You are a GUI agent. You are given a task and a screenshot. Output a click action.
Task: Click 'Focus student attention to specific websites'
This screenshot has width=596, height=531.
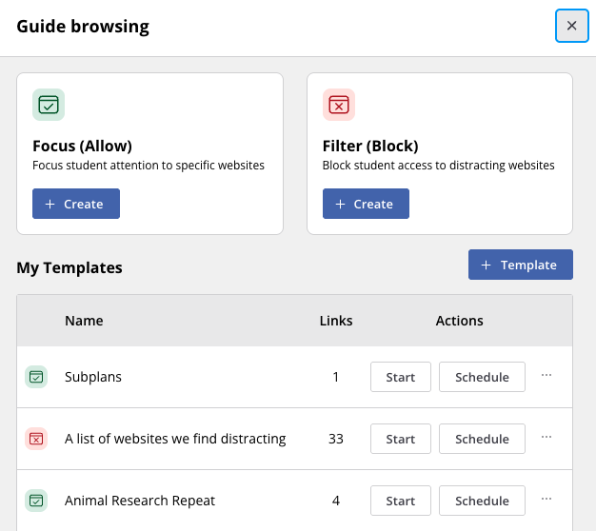click(149, 166)
